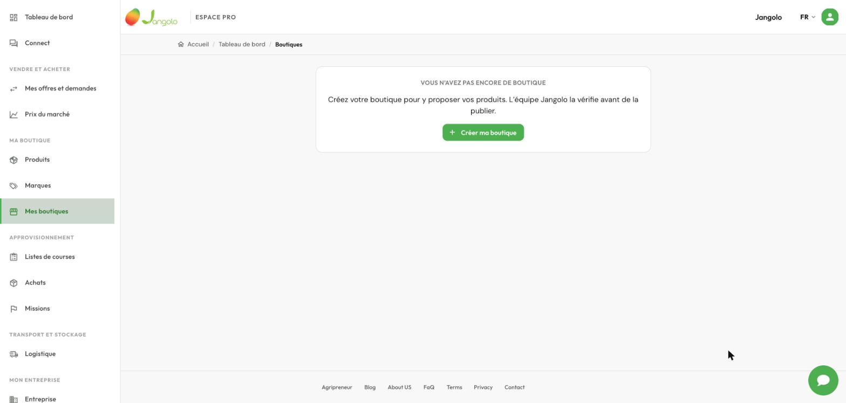
Task: Click the Connect chat icon in sidebar
Action: click(x=14, y=43)
